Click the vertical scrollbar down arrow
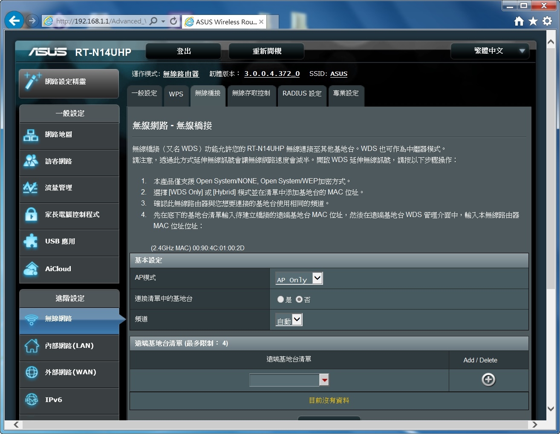The image size is (560, 434). pyautogui.click(x=551, y=408)
